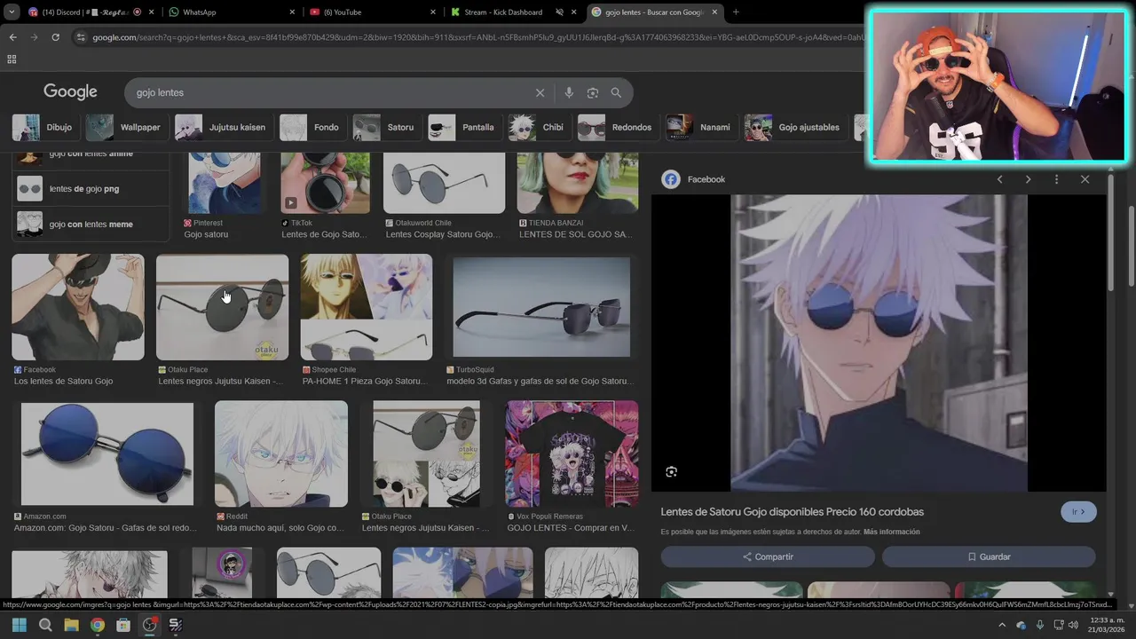Open Shopee Chile PA-HOME glasses thumbnail
Screen dimensions: 1136x639
pyautogui.click(x=367, y=307)
